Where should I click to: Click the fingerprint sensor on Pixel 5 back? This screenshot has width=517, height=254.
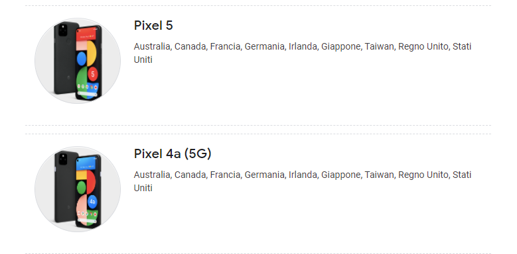(68, 42)
